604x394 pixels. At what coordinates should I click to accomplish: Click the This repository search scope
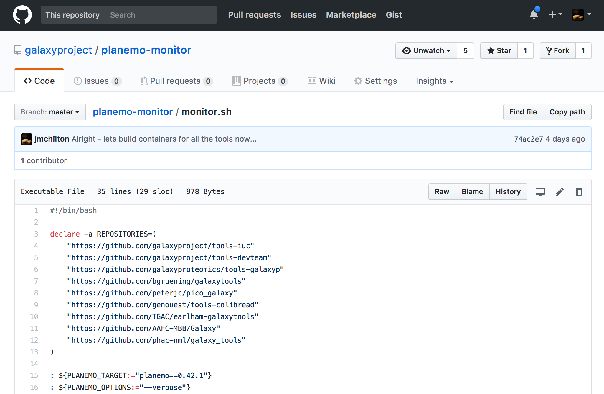coord(72,15)
